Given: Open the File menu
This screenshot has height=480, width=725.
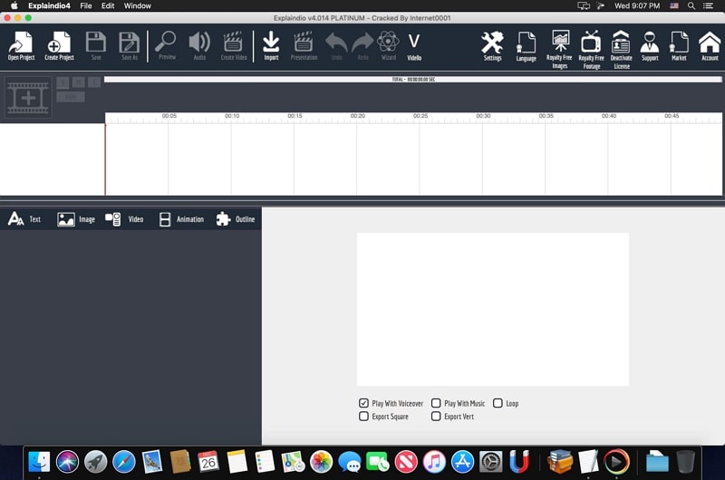Looking at the screenshot, I should [x=86, y=5].
